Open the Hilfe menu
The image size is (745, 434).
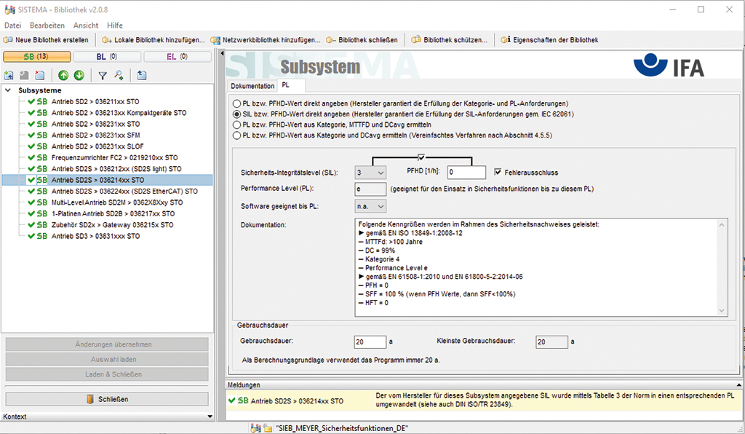[x=114, y=25]
